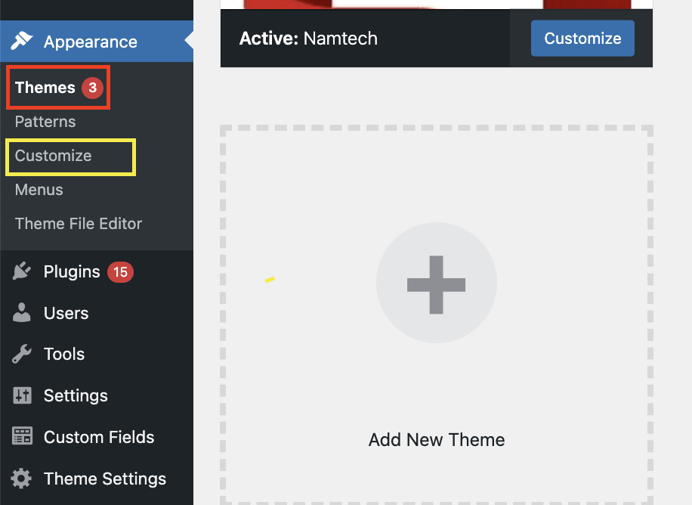Click the Custom Fields table icon

[22, 436]
